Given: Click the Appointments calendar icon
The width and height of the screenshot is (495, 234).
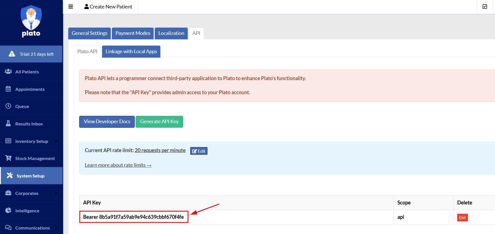Looking at the screenshot, I should pos(8,89).
